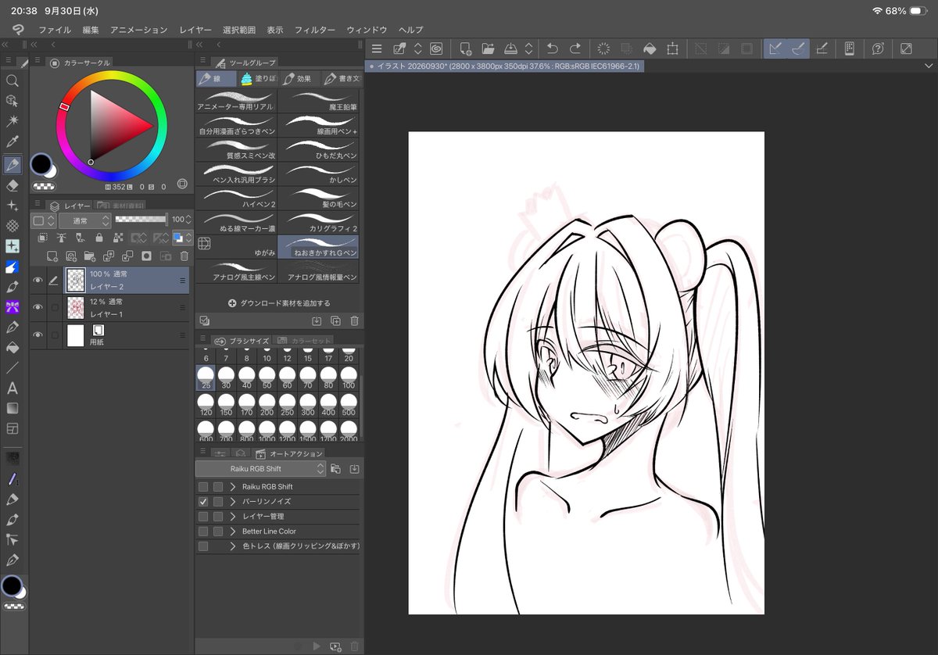Open the hamburger menu in command bar
938x655 pixels.
tap(377, 48)
